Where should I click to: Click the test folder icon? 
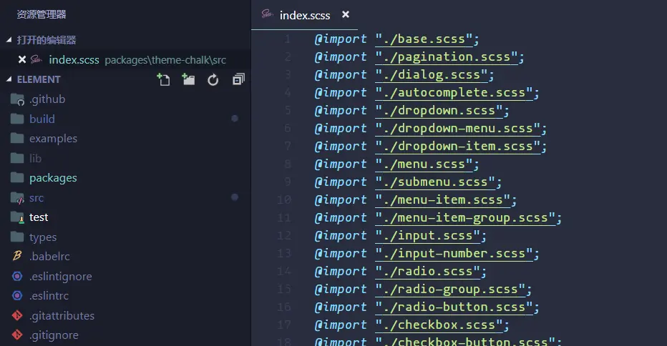pos(17,217)
